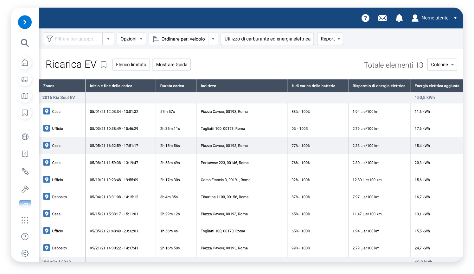The image size is (474, 274).
Task: Open the wrench maintenance icon
Action: pyautogui.click(x=25, y=189)
